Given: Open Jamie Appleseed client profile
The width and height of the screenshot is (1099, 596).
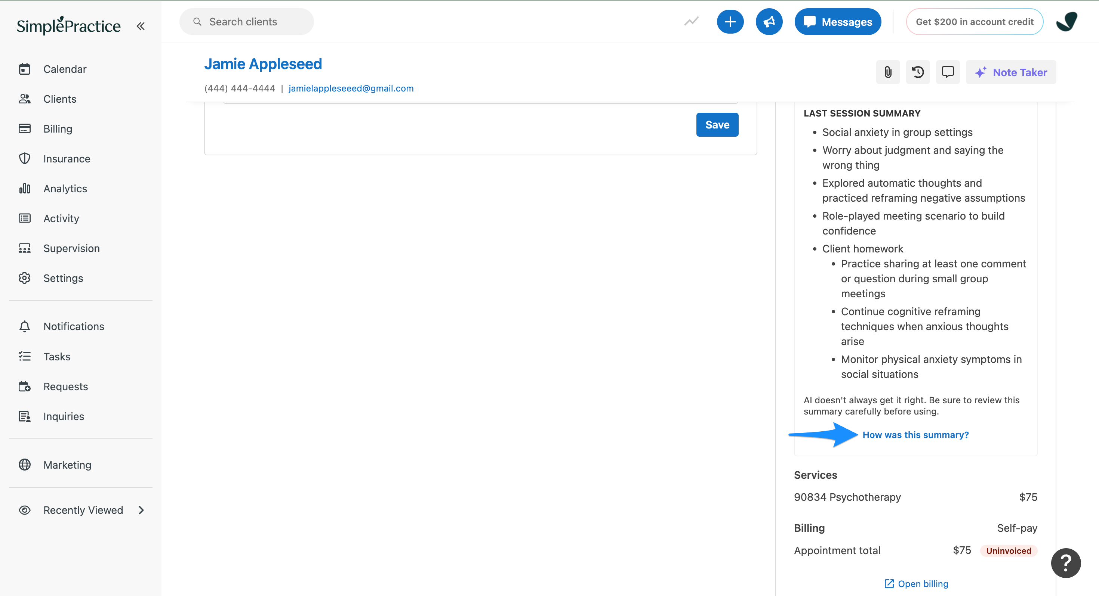Looking at the screenshot, I should (263, 64).
